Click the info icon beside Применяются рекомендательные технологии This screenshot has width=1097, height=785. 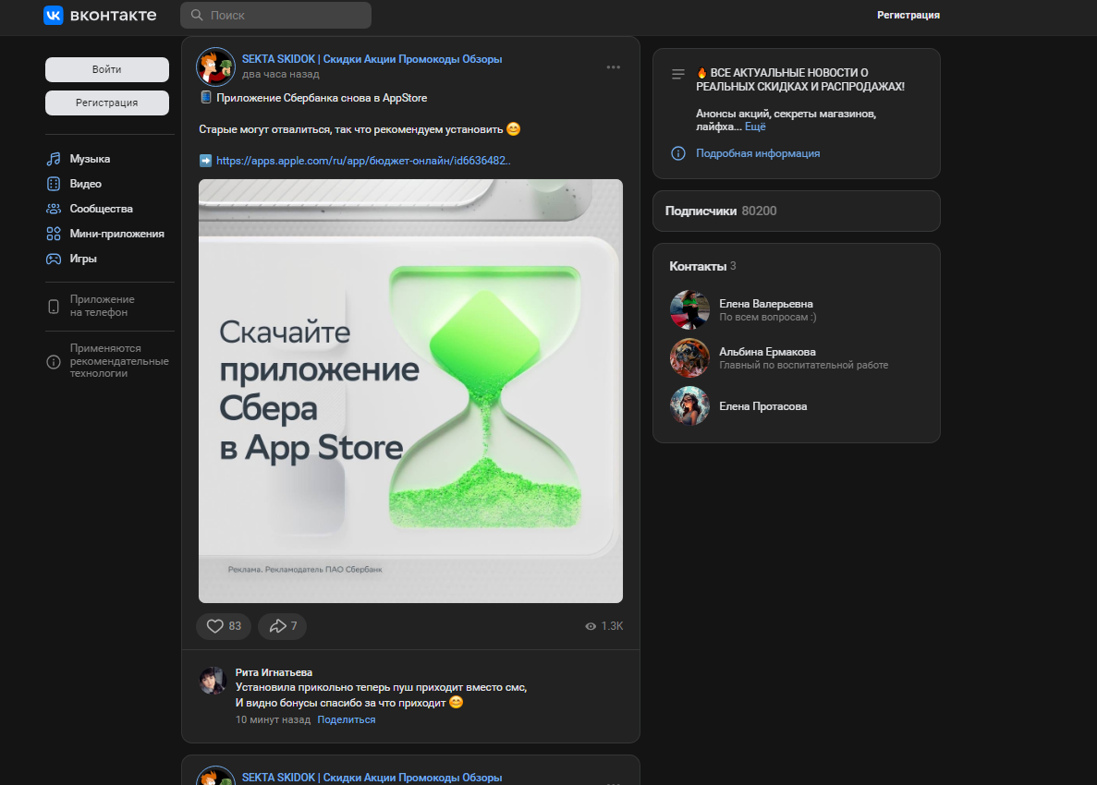[x=54, y=361]
